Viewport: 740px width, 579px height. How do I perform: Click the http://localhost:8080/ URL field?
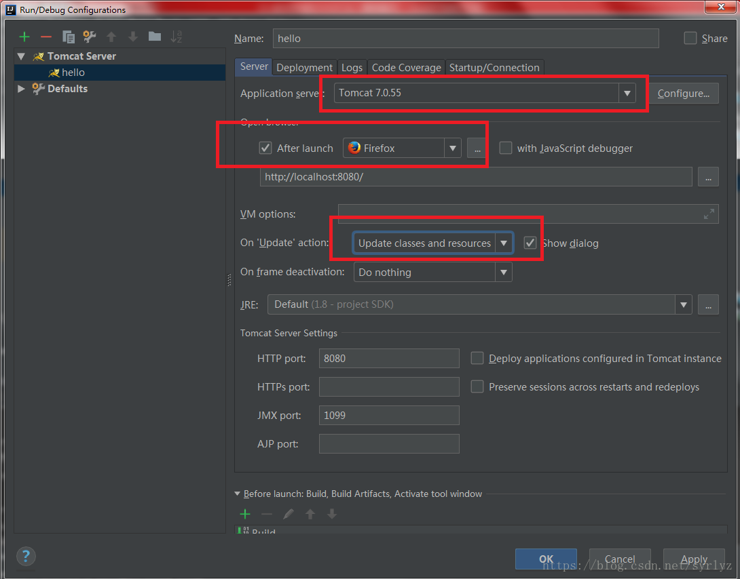coord(476,177)
